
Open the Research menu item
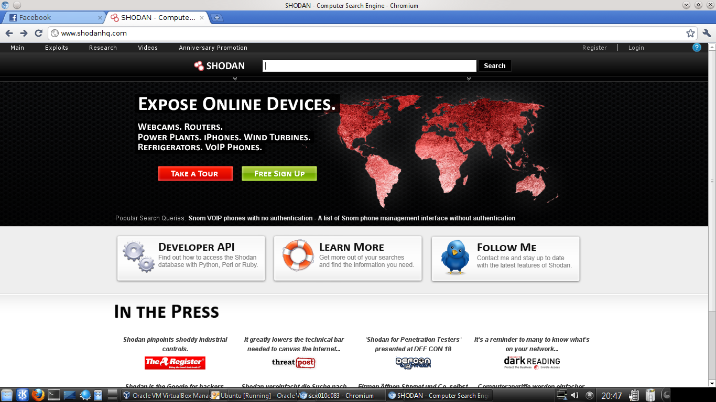[x=103, y=48]
